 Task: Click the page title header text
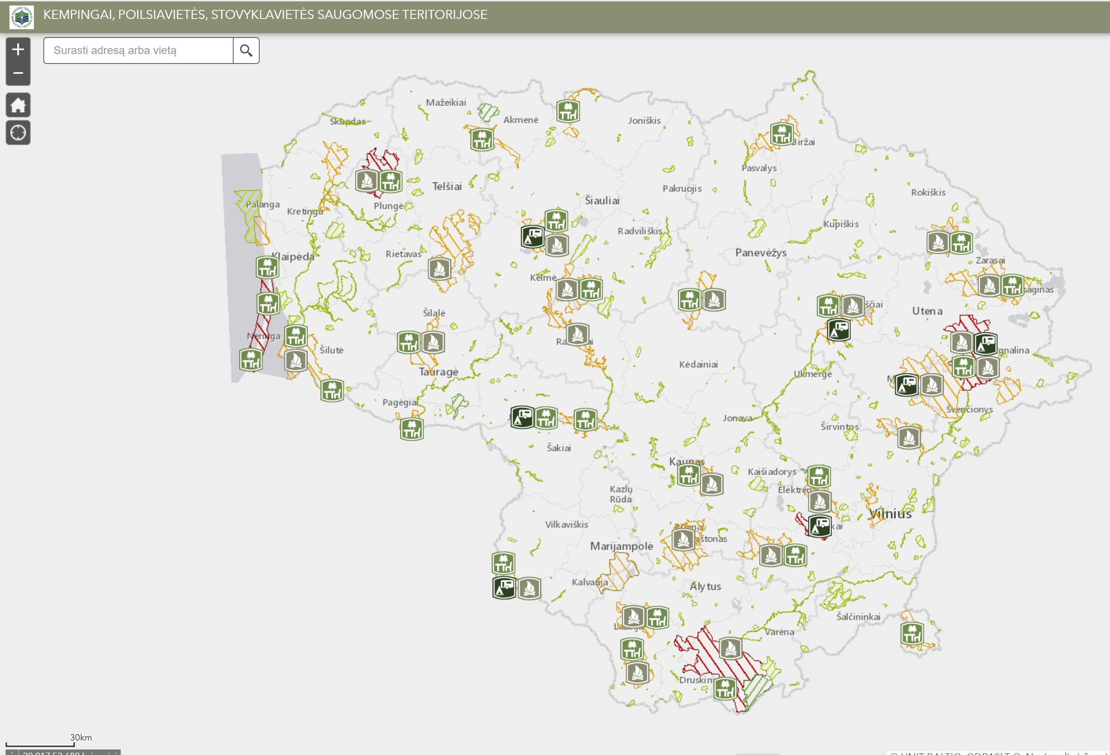265,15
